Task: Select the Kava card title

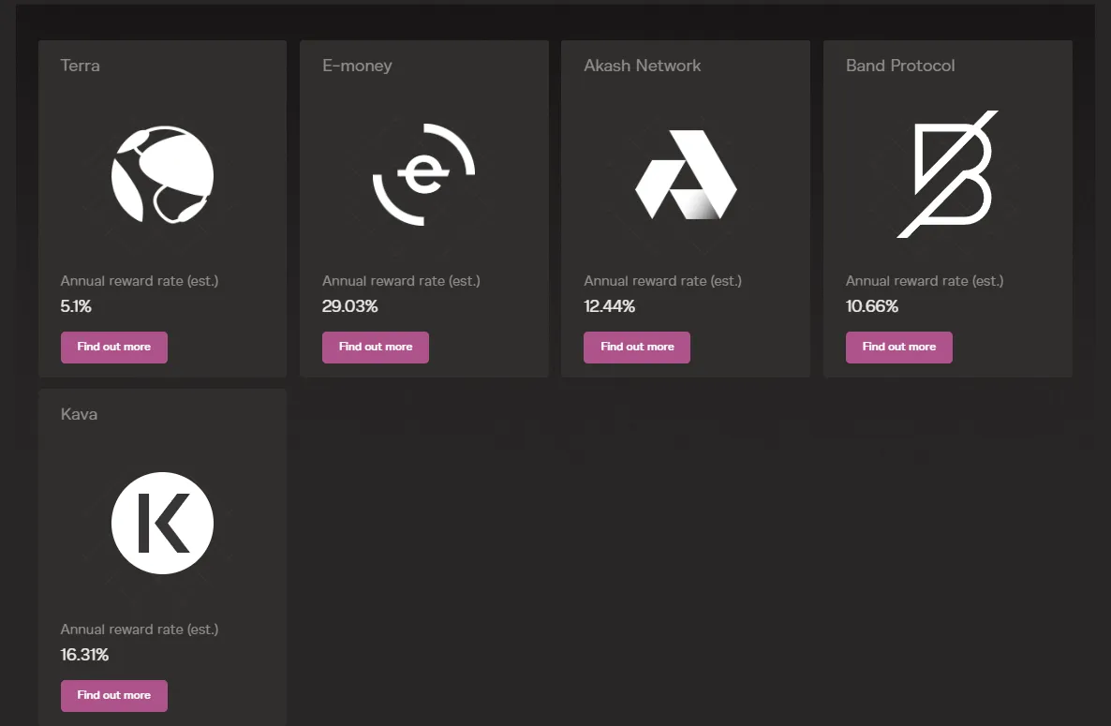Action: tap(80, 414)
